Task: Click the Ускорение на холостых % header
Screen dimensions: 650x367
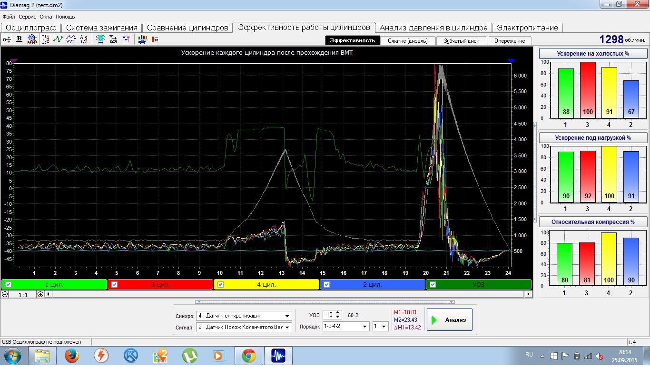Action: (x=592, y=54)
